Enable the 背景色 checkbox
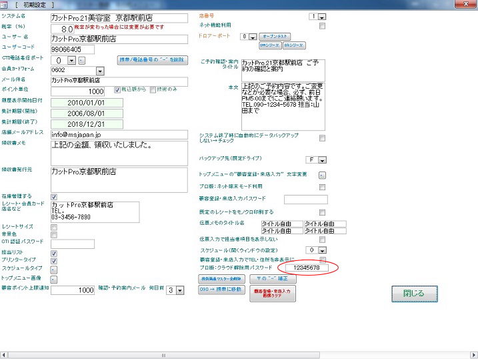Viewport: 478px width, 359px height. [x=54, y=235]
